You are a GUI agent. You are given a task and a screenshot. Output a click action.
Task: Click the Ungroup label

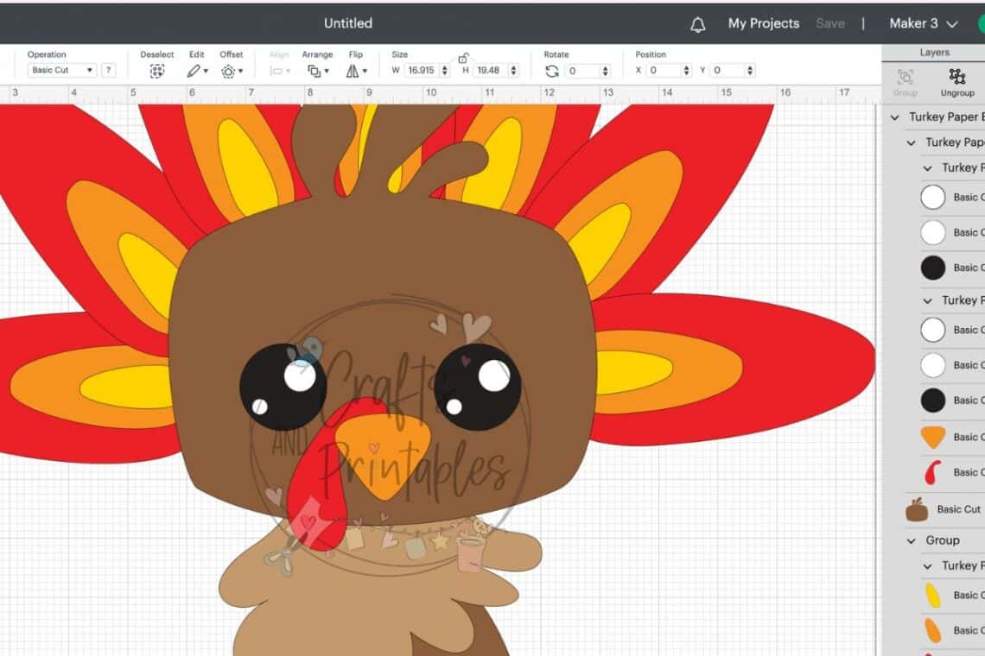(956, 93)
